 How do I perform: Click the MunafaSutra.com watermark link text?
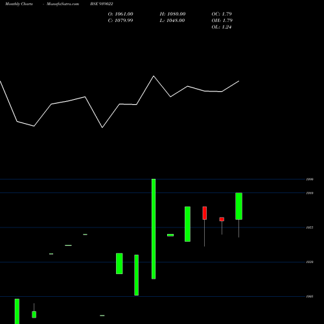[63, 4]
